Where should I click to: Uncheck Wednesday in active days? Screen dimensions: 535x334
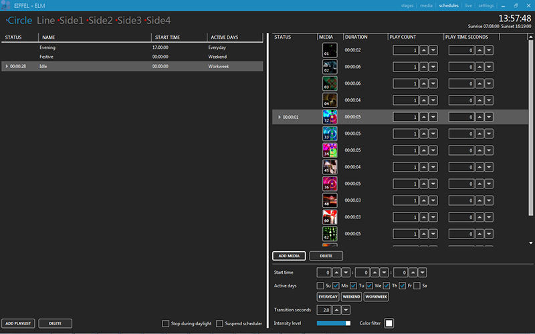(370, 286)
